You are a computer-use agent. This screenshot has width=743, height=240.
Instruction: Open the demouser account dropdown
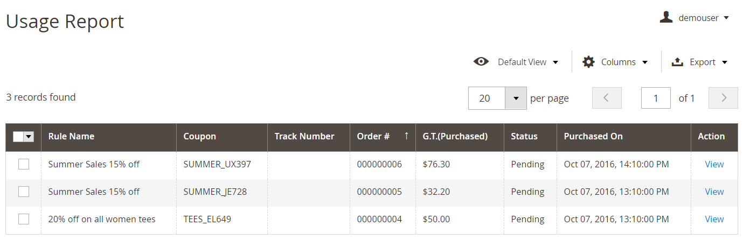(x=695, y=18)
